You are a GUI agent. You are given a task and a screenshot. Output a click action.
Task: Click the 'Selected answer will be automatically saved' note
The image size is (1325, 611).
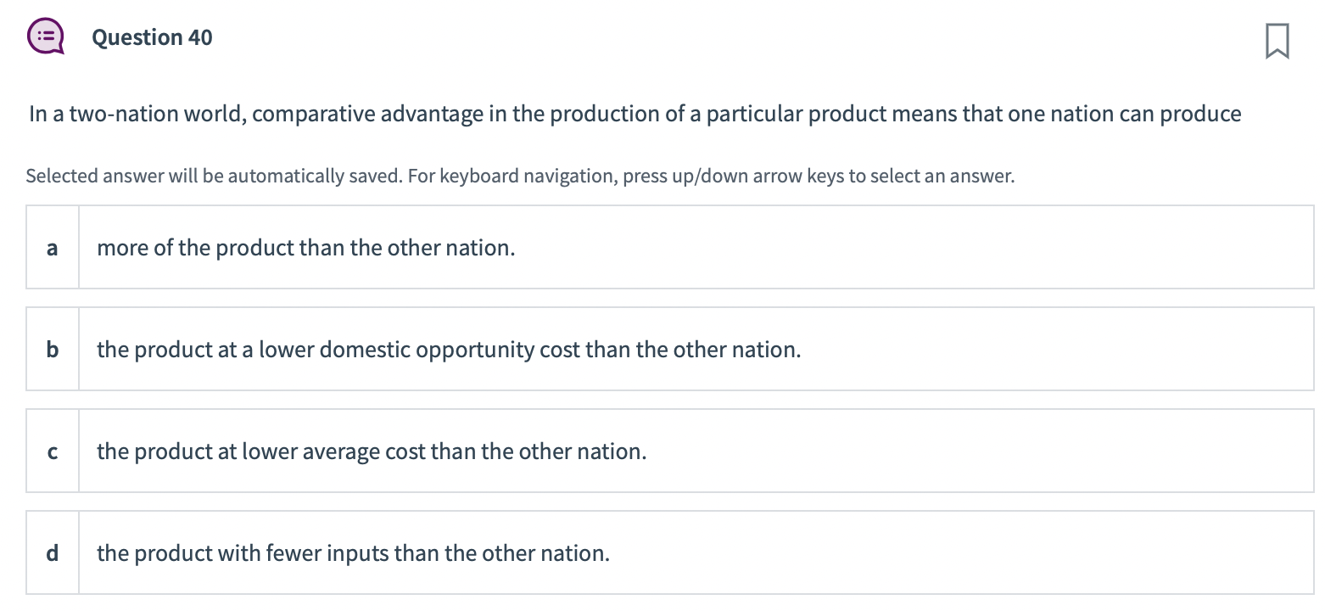[x=519, y=177]
